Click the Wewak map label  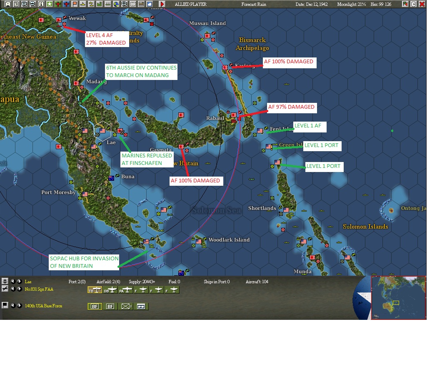pos(77,18)
